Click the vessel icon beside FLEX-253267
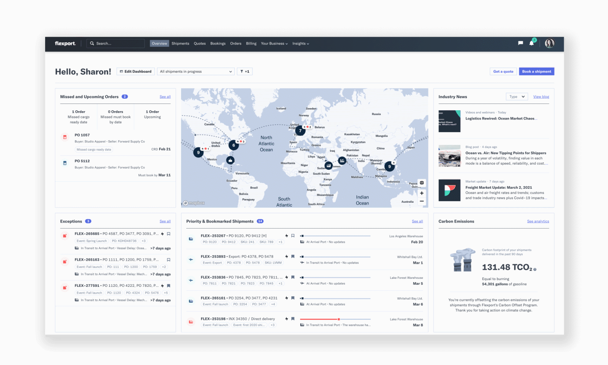The height and width of the screenshot is (365, 608). pyautogui.click(x=191, y=238)
